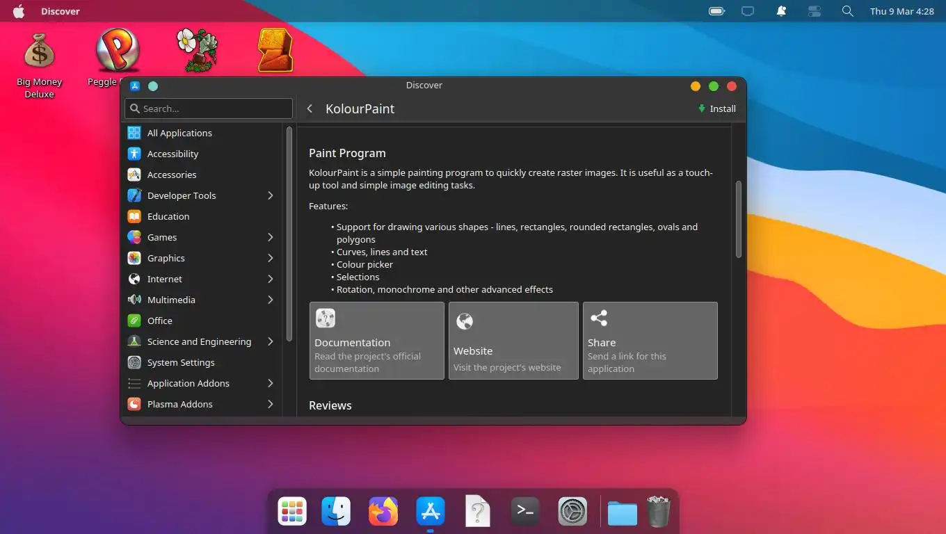Viewport: 946px width, 534px height.
Task: Expand the Graphics category arrow
Action: (271, 258)
